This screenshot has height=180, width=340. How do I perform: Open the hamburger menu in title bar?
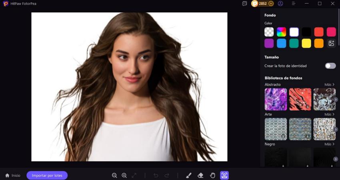[294, 4]
